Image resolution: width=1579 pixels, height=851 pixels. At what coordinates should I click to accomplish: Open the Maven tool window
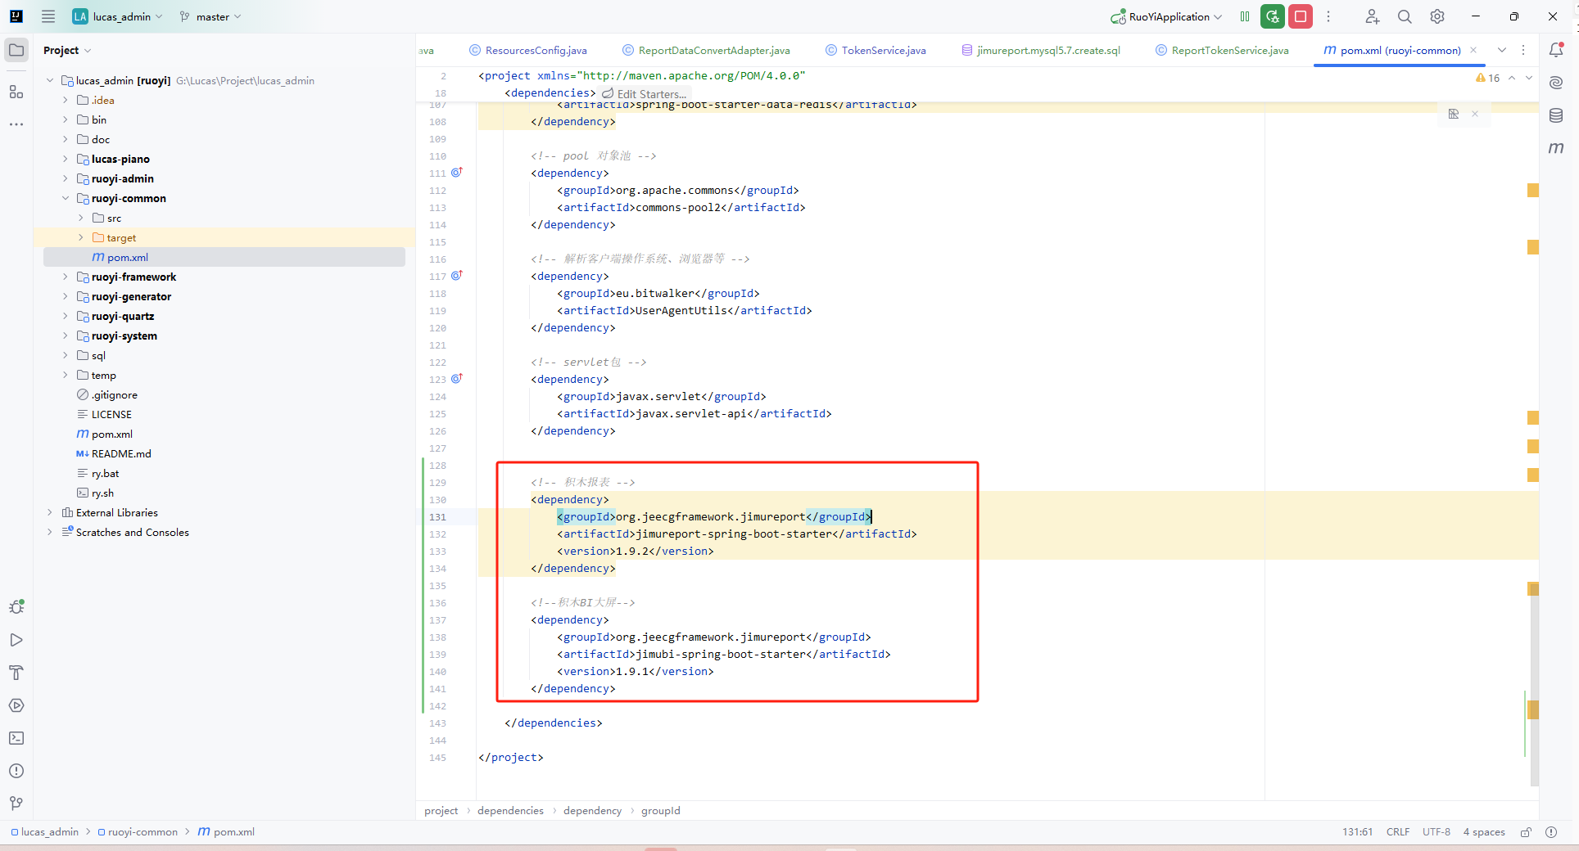[x=1556, y=148]
